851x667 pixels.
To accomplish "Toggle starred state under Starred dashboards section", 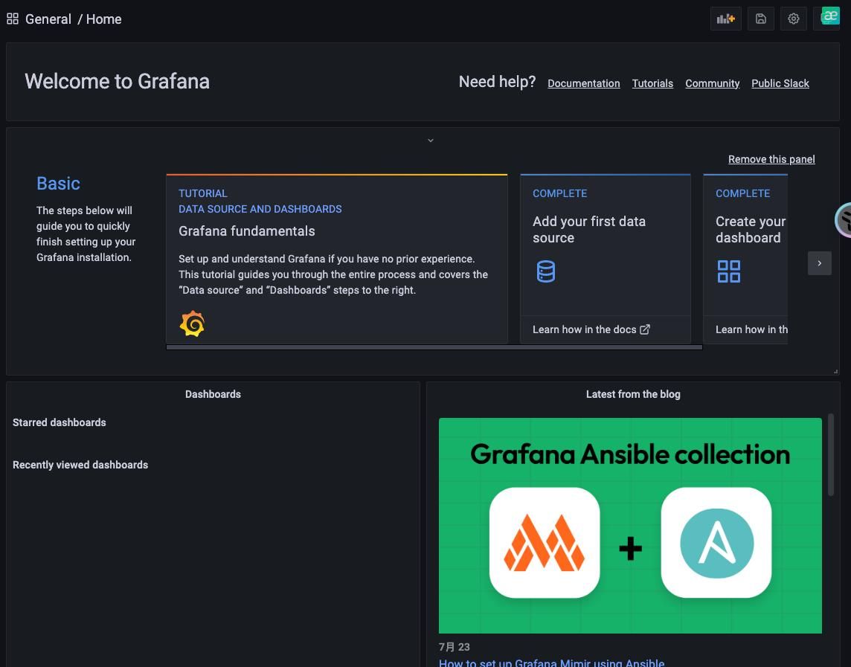I will [x=59, y=422].
